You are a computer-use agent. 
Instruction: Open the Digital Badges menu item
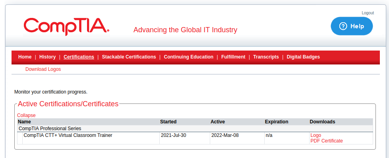pyautogui.click(x=303, y=57)
